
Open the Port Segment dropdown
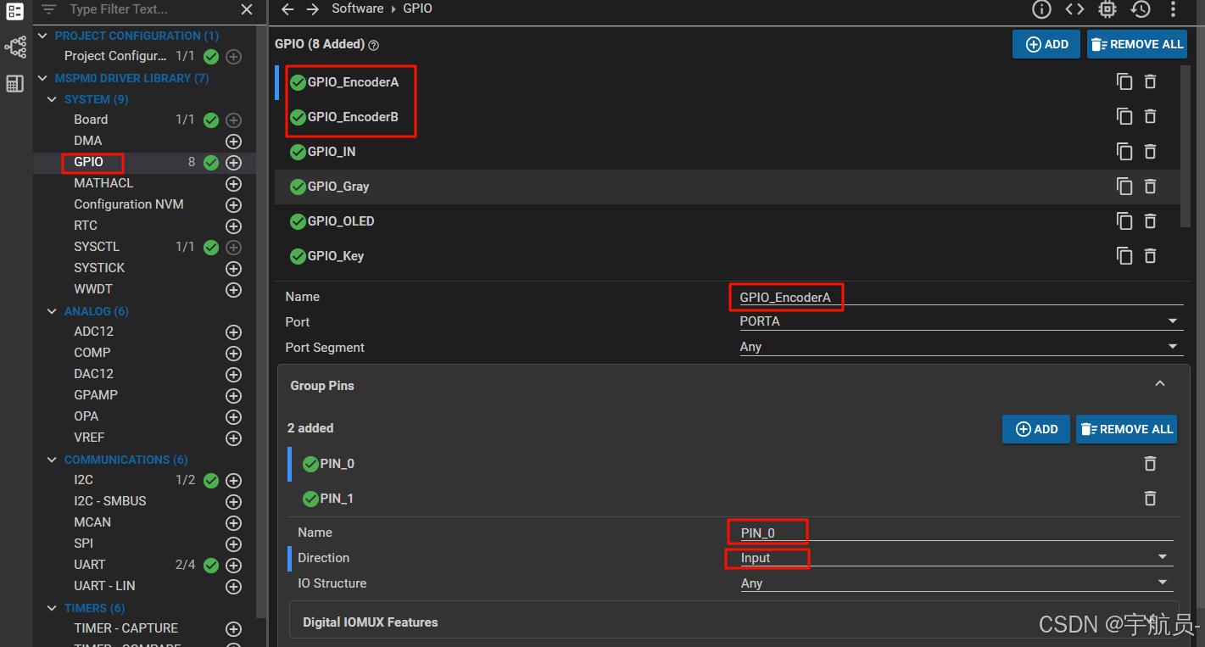(960, 348)
